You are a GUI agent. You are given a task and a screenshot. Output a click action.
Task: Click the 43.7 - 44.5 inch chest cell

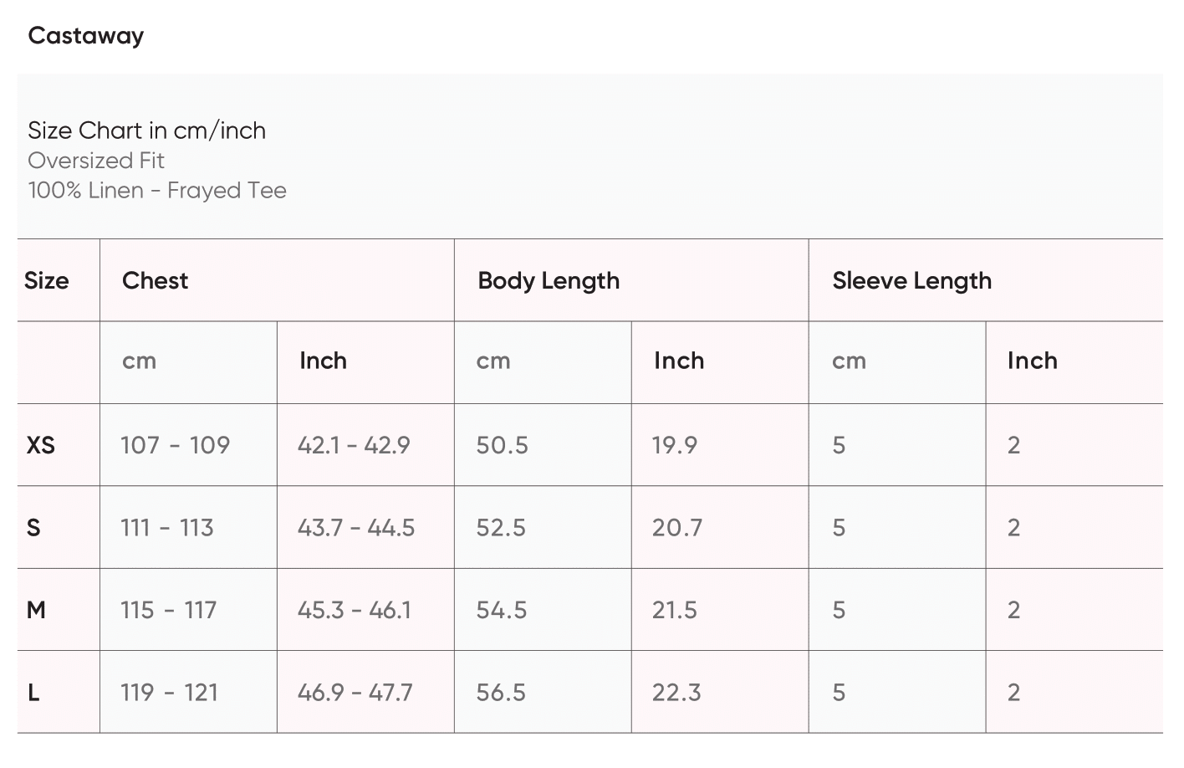point(356,528)
